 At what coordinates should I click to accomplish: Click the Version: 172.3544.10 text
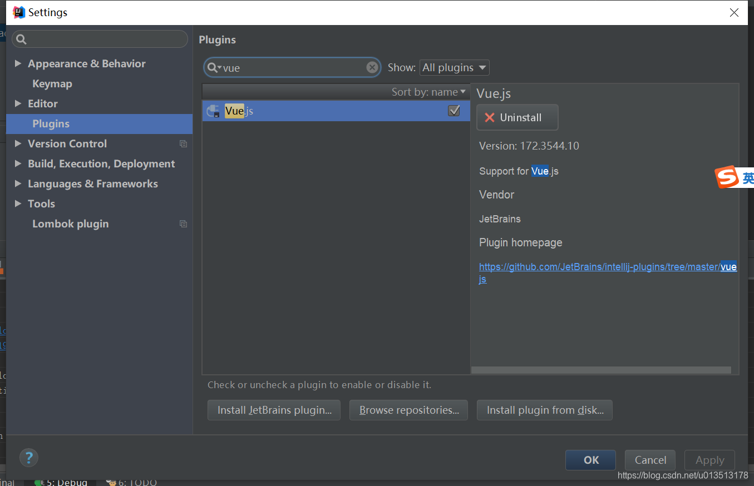pos(529,146)
